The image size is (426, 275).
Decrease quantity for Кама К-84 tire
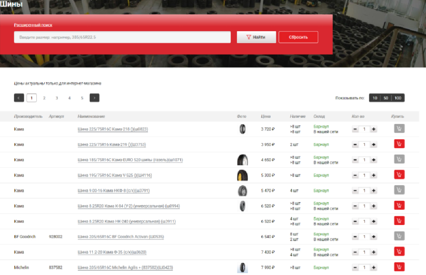[355, 206]
